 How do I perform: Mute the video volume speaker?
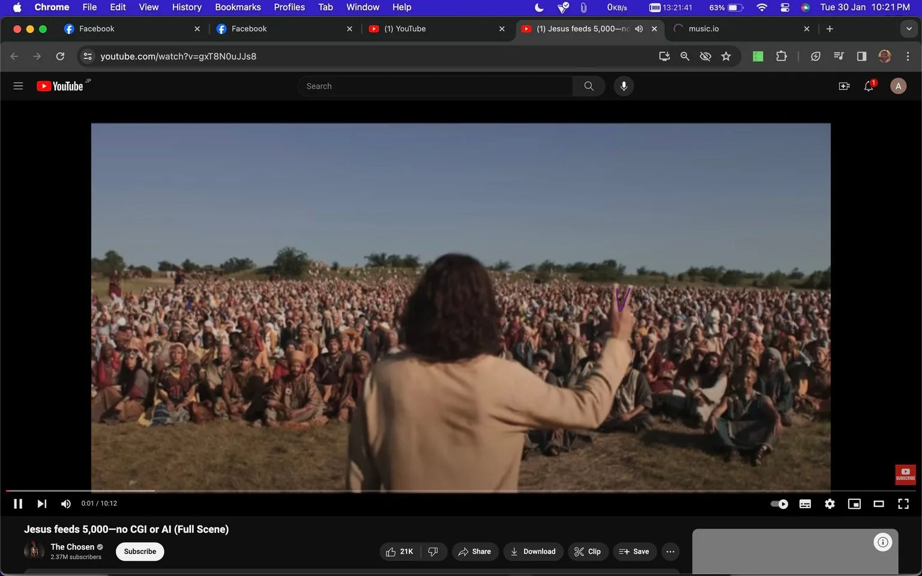coord(66,504)
